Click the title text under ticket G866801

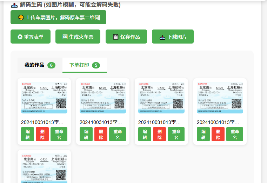(x=42, y=122)
